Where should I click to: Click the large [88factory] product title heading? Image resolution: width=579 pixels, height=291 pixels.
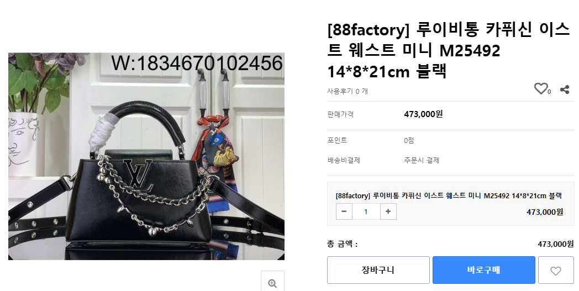tap(449, 50)
